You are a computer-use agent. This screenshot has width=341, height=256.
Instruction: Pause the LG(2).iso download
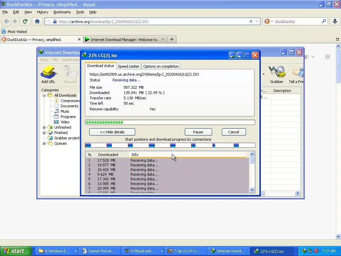(x=198, y=132)
